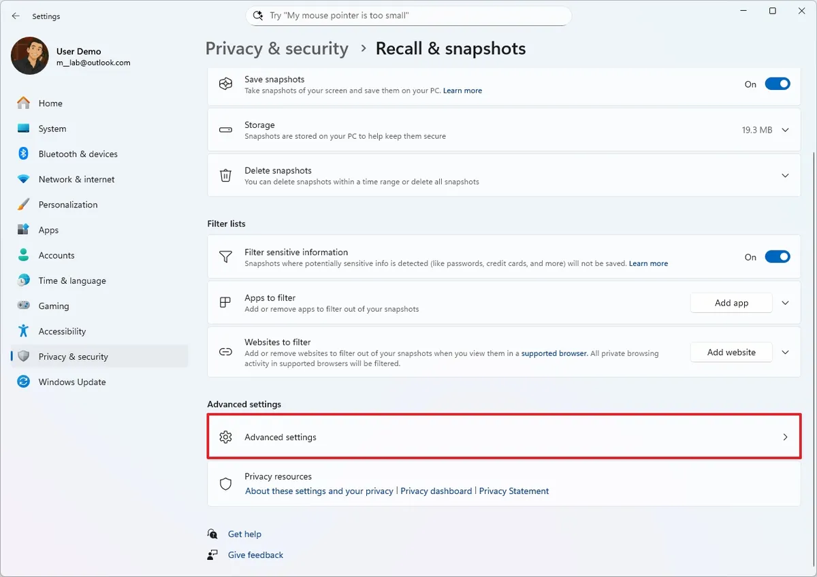This screenshot has height=577, width=817.
Task: Click the Delete snapshots trash icon
Action: [225, 176]
